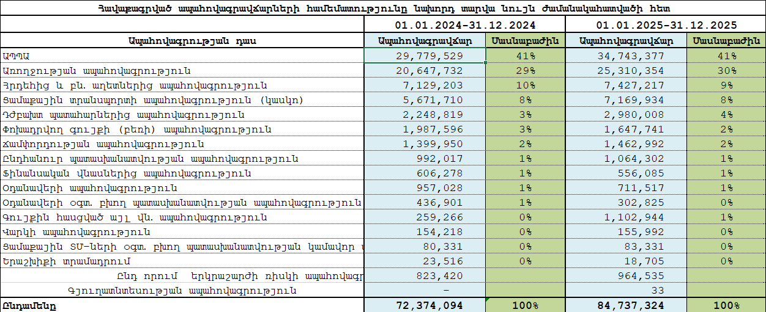Click the fill handle of the selected cell
Screen dimensions: 766x312
pos(486,62)
